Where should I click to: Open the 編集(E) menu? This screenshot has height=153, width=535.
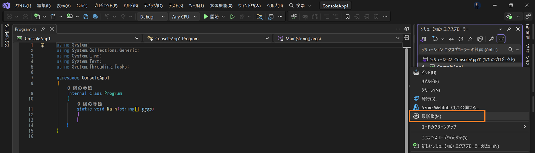coord(44,6)
